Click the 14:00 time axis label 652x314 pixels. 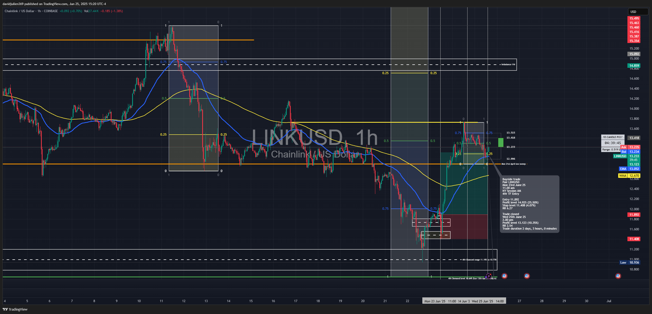click(x=500, y=301)
